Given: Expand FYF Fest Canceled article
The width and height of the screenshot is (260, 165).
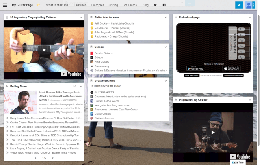Looking at the screenshot, I should 7,127.
